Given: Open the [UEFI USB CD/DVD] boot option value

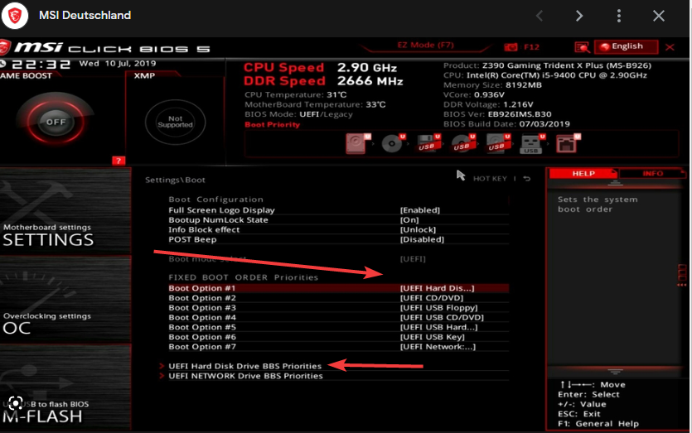Looking at the screenshot, I should (442, 317).
